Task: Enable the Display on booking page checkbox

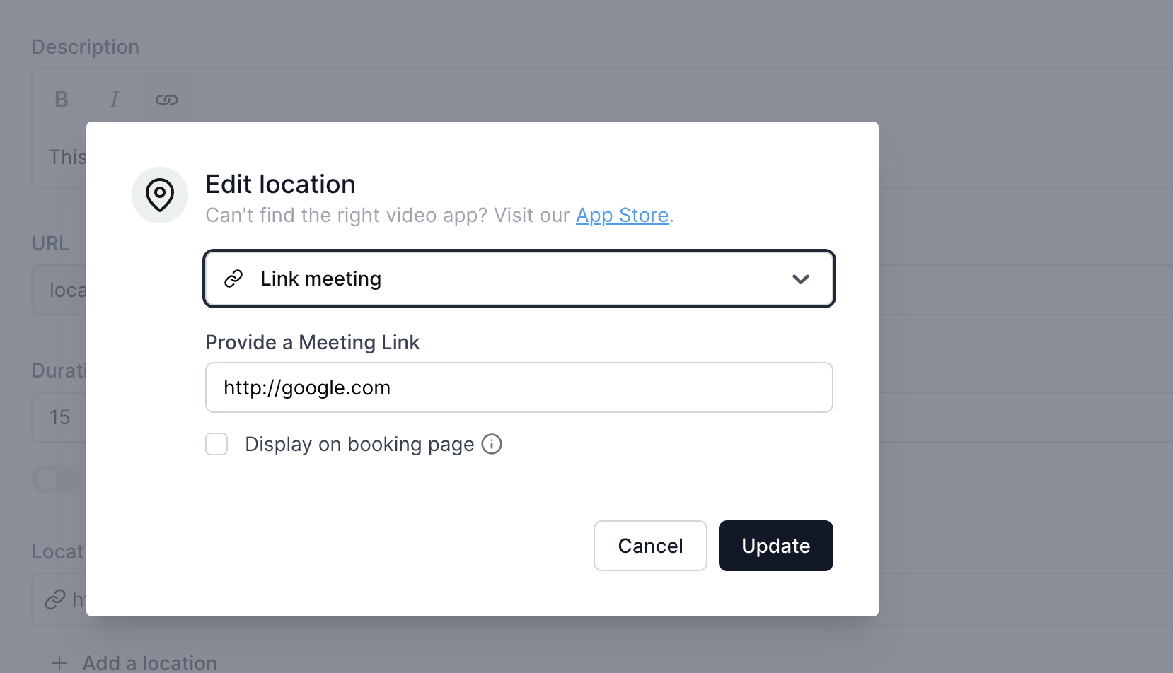Action: (216, 444)
